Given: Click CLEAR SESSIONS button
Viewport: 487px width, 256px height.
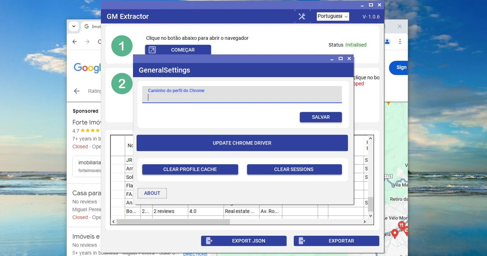Looking at the screenshot, I should 294,169.
